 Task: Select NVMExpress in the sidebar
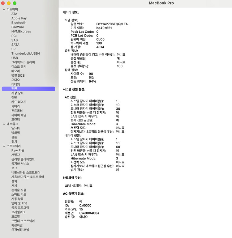coord(21,32)
